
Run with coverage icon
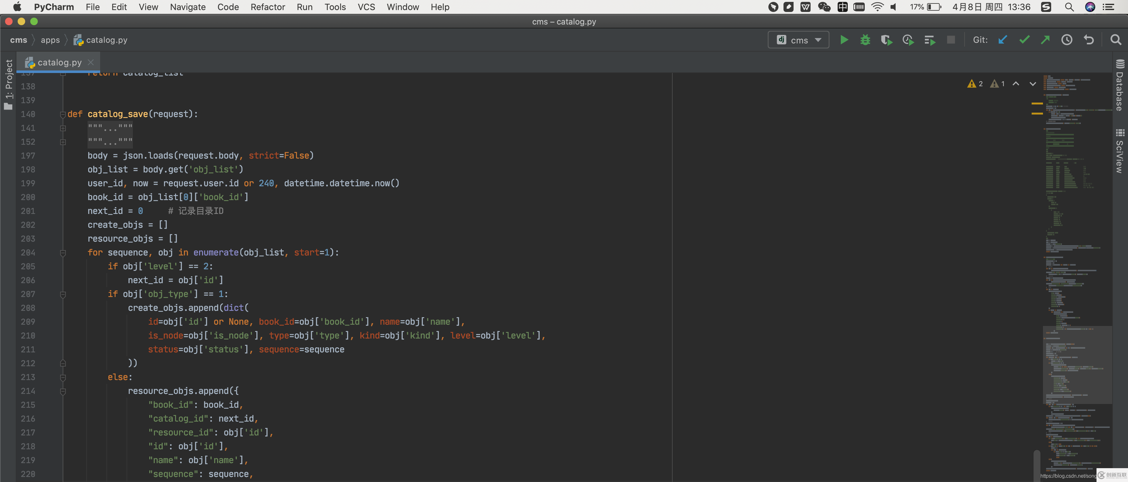[x=886, y=40]
